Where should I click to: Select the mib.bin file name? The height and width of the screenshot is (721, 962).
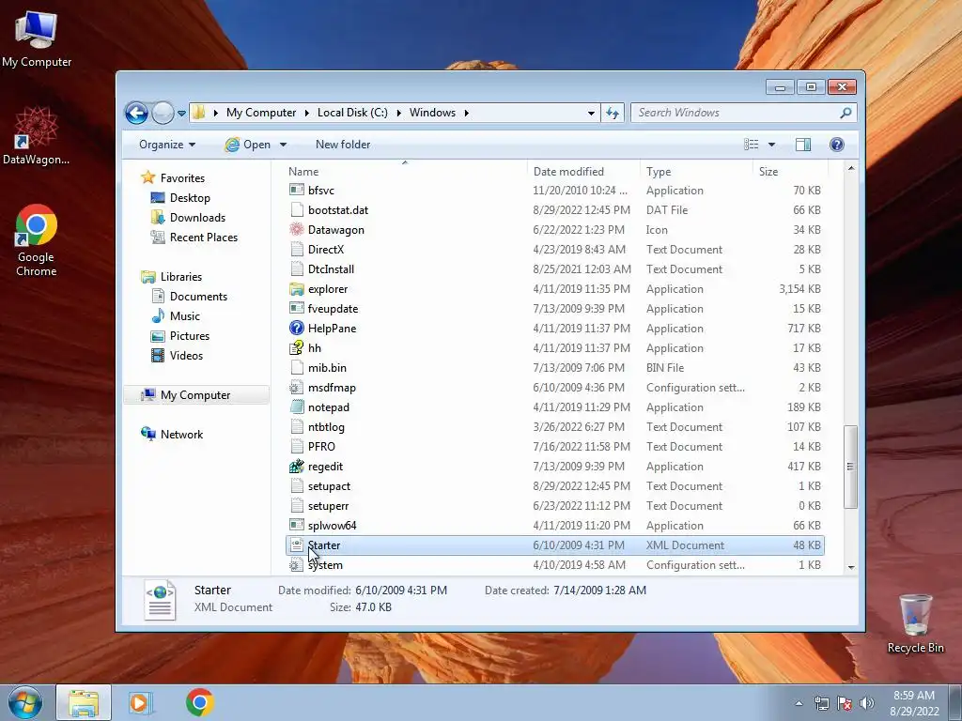tap(327, 368)
